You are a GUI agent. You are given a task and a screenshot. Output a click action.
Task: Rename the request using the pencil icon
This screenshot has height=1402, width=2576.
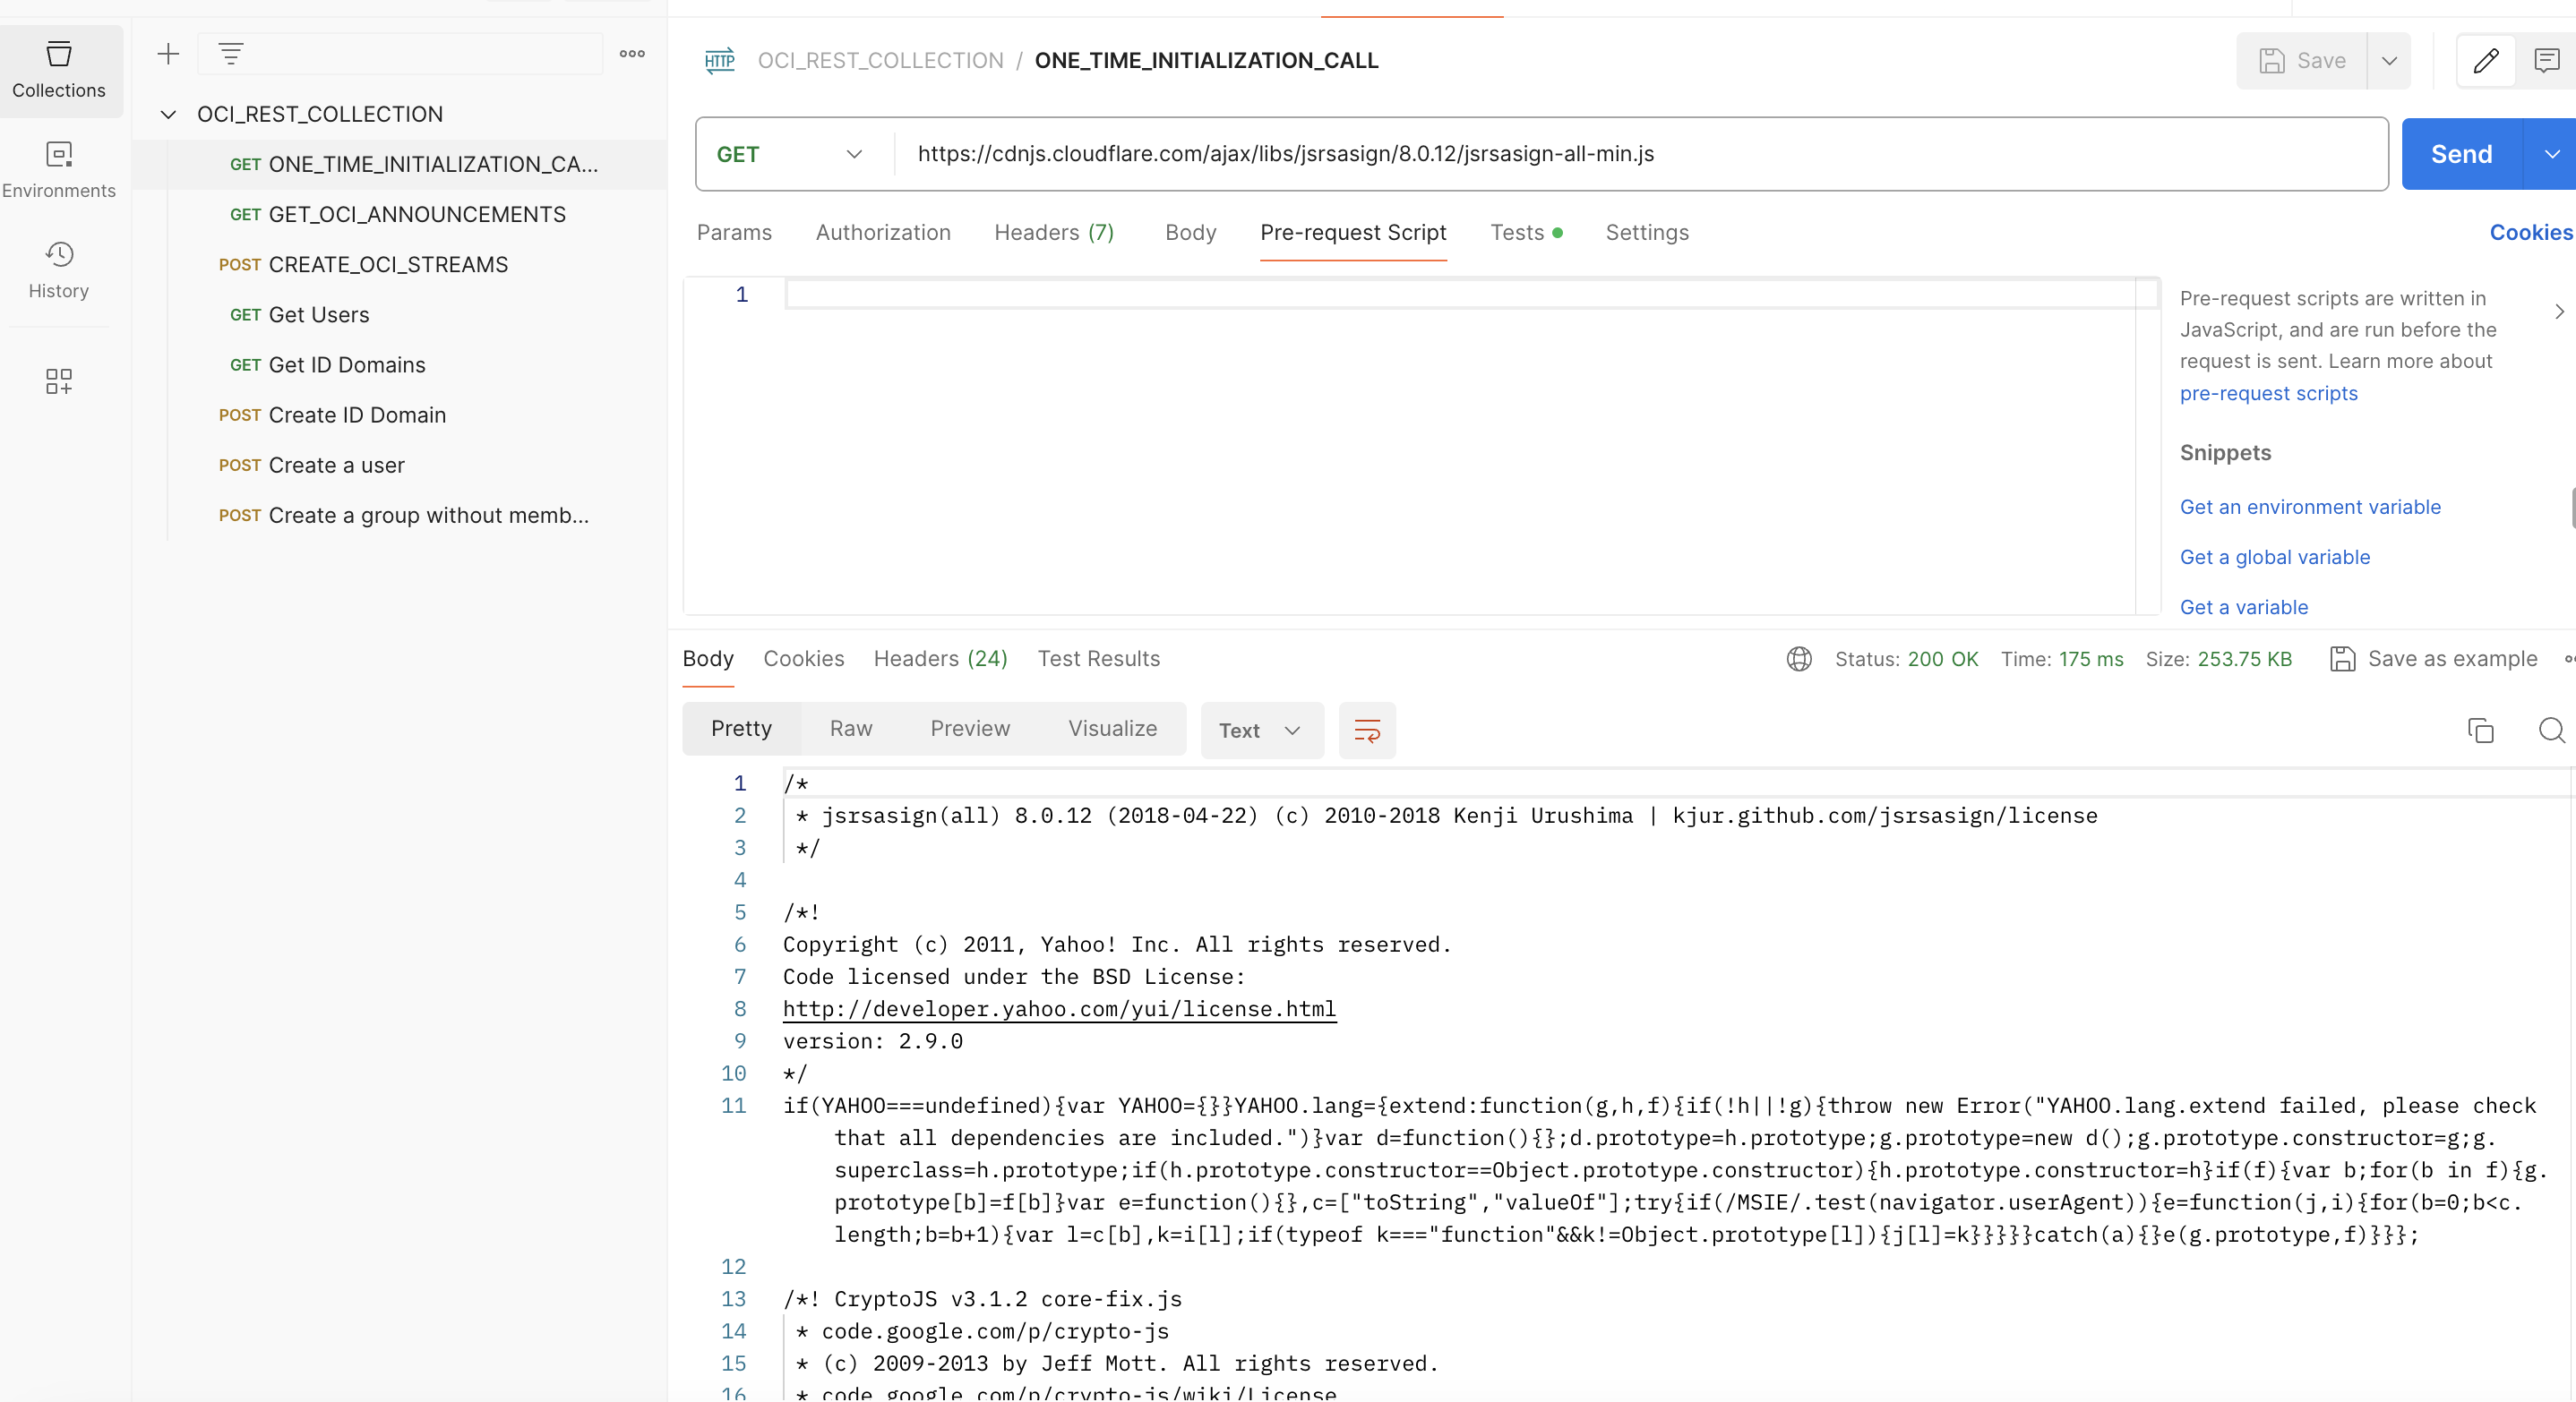tap(2486, 60)
